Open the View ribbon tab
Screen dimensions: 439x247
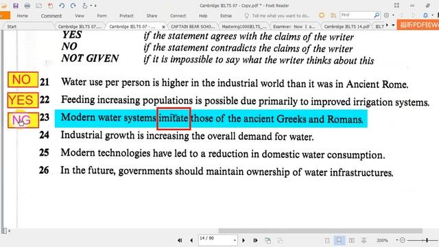[x=80, y=16]
